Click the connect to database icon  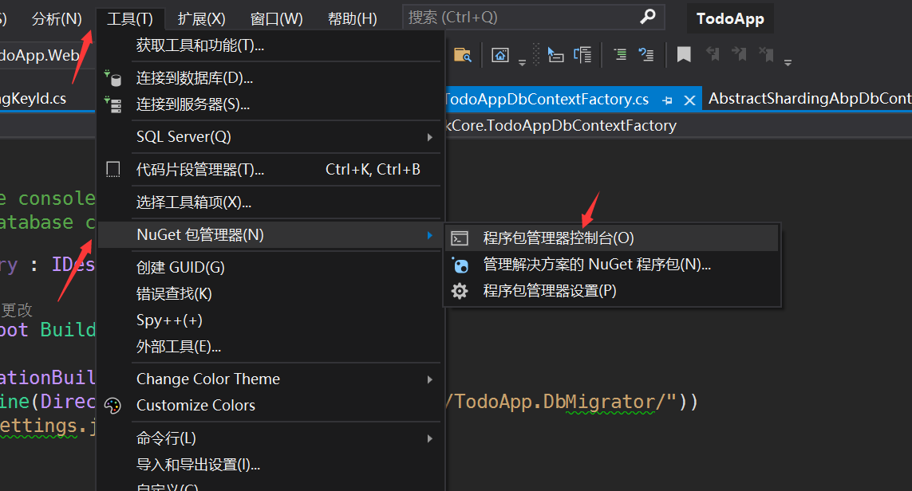[x=113, y=78]
